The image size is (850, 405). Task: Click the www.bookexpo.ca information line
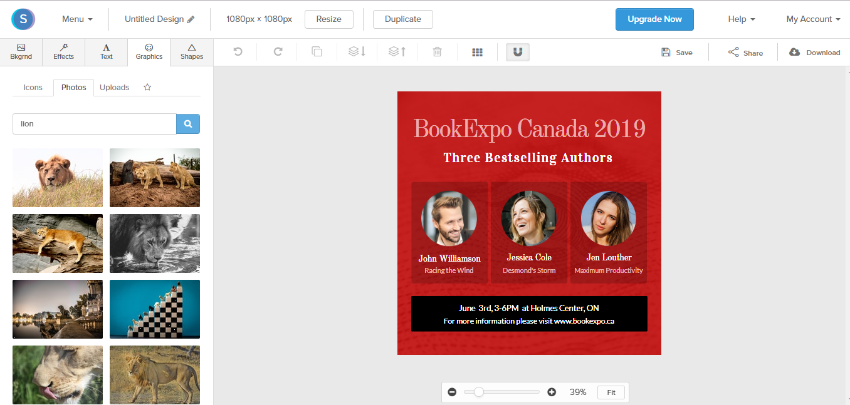[x=529, y=321]
